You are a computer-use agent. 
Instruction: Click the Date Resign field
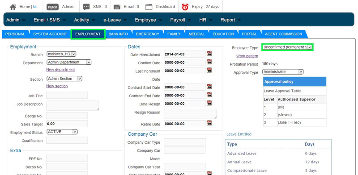pos(185,103)
